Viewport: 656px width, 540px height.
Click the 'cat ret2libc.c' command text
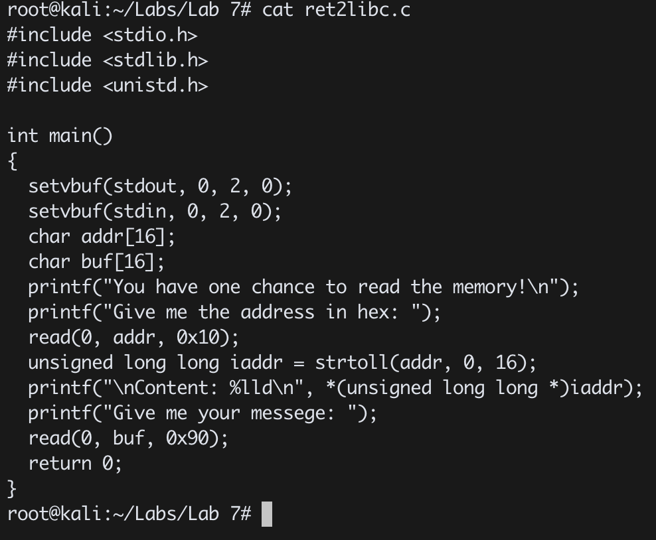click(x=337, y=9)
